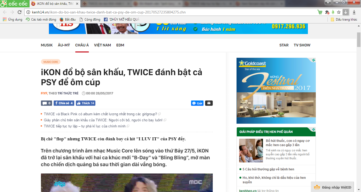Open the STAR section link
Image resolution: width=361 pixels, height=192 pixels.
coord(284,45)
